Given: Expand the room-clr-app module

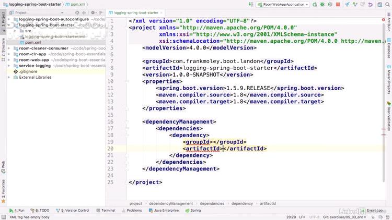Looking at the screenshot, I should pyautogui.click(x=9, y=54).
